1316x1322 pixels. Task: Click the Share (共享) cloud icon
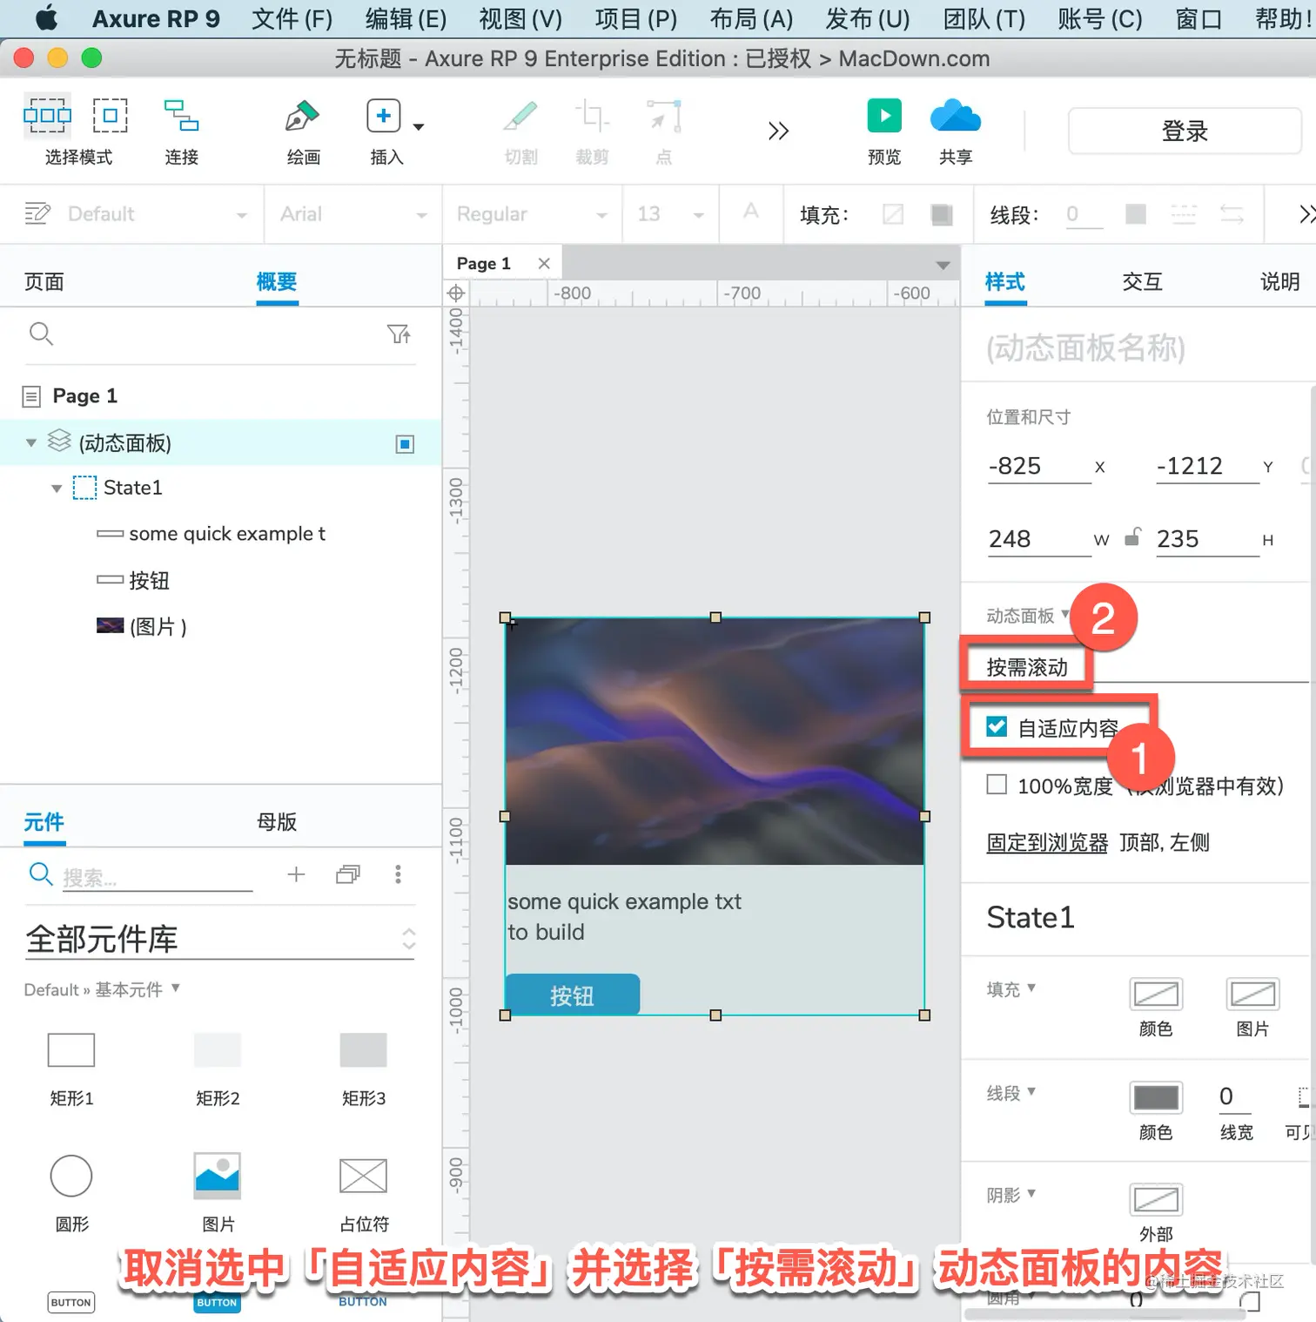[955, 116]
